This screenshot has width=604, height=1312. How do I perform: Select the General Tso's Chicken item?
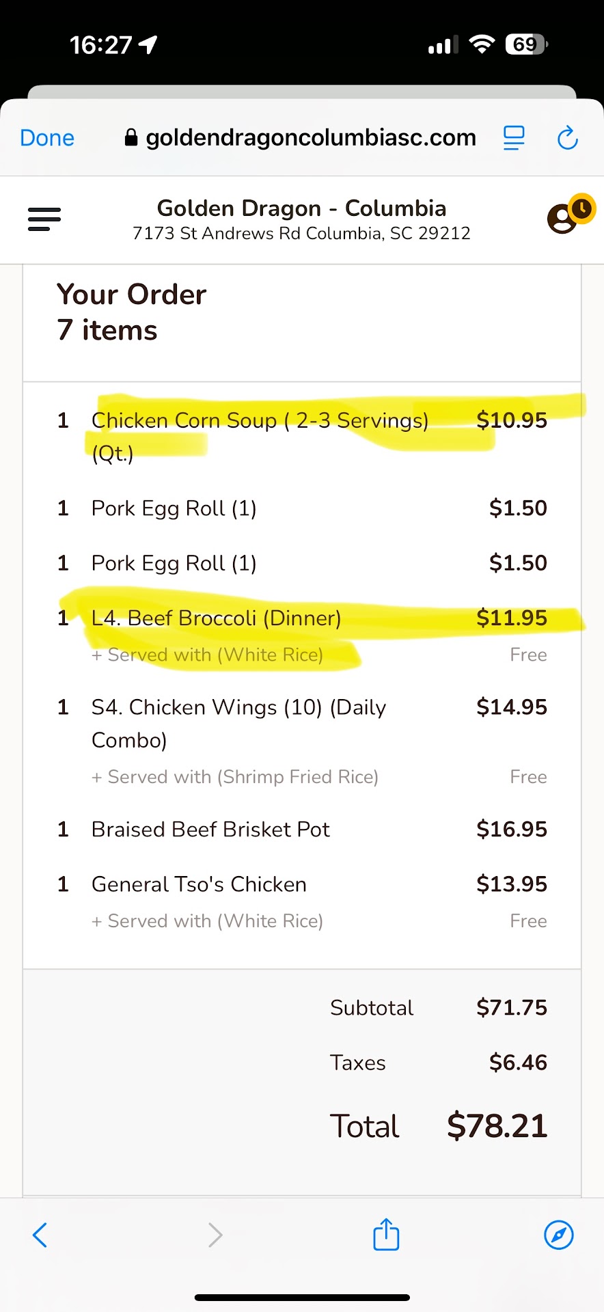click(x=199, y=885)
